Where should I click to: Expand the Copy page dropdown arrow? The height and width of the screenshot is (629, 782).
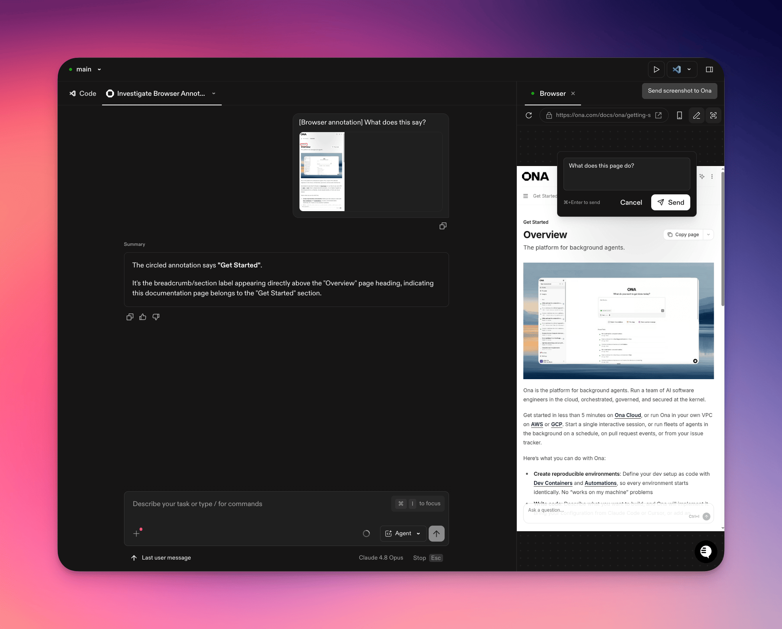pos(709,235)
